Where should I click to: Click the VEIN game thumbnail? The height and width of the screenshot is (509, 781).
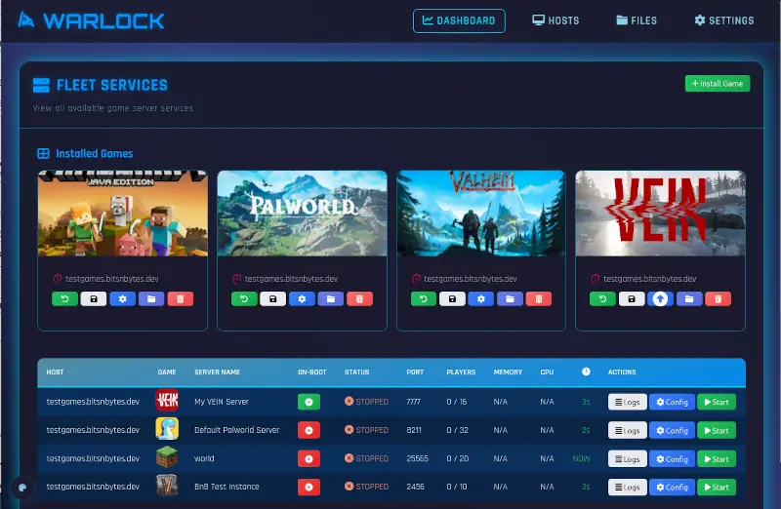click(x=661, y=214)
